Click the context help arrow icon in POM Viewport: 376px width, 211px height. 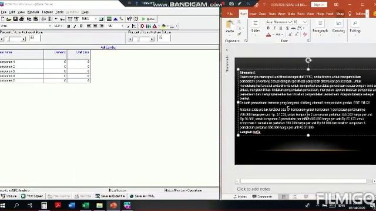(x=129, y=19)
